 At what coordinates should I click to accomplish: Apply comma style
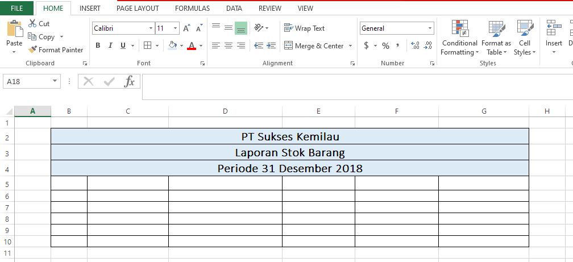click(x=397, y=45)
